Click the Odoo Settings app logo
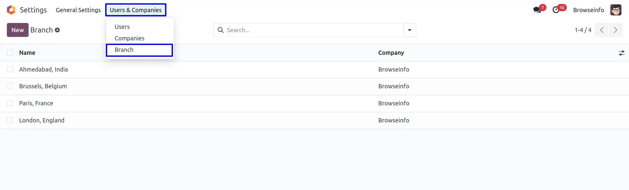 [x=11, y=10]
